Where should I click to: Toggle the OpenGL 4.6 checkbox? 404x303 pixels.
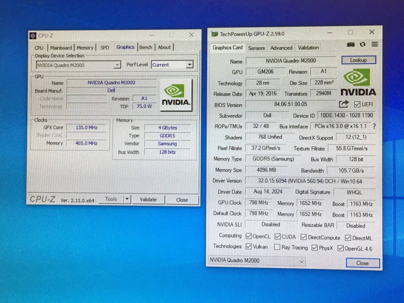[340, 249]
